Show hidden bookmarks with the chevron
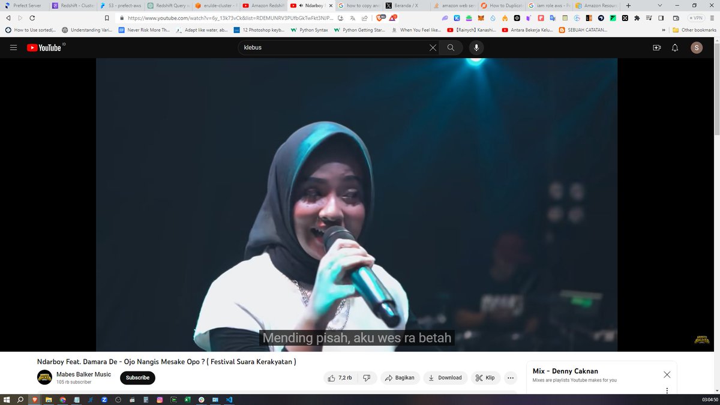 pos(664,29)
